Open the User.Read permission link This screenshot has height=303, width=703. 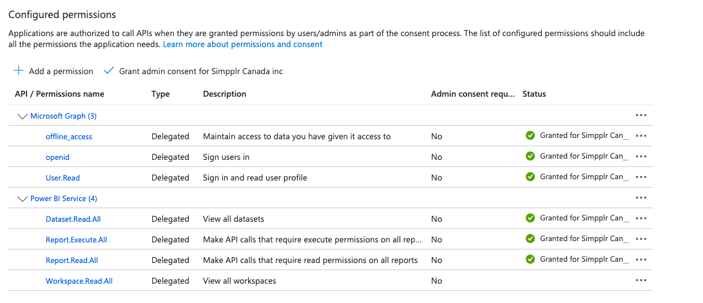coord(63,178)
